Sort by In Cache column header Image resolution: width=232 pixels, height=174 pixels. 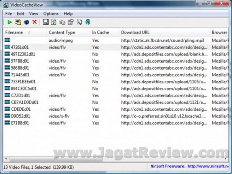104,32
